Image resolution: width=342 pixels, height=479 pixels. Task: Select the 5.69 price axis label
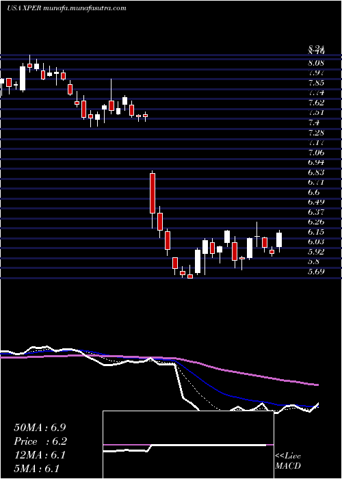tap(316, 271)
